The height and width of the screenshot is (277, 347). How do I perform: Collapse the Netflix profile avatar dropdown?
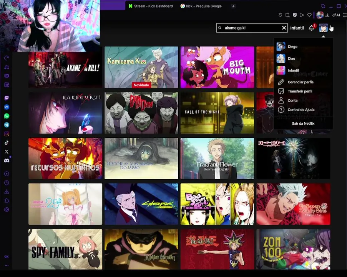click(x=323, y=28)
